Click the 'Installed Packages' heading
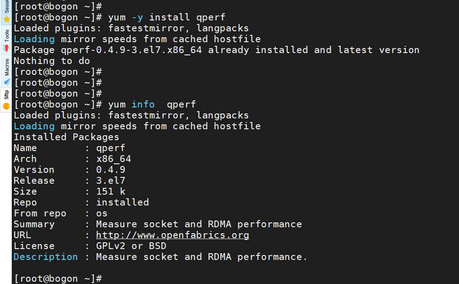459x284 pixels. 66,137
